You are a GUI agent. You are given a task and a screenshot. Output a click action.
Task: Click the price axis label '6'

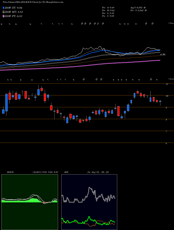(x=166, y=144)
